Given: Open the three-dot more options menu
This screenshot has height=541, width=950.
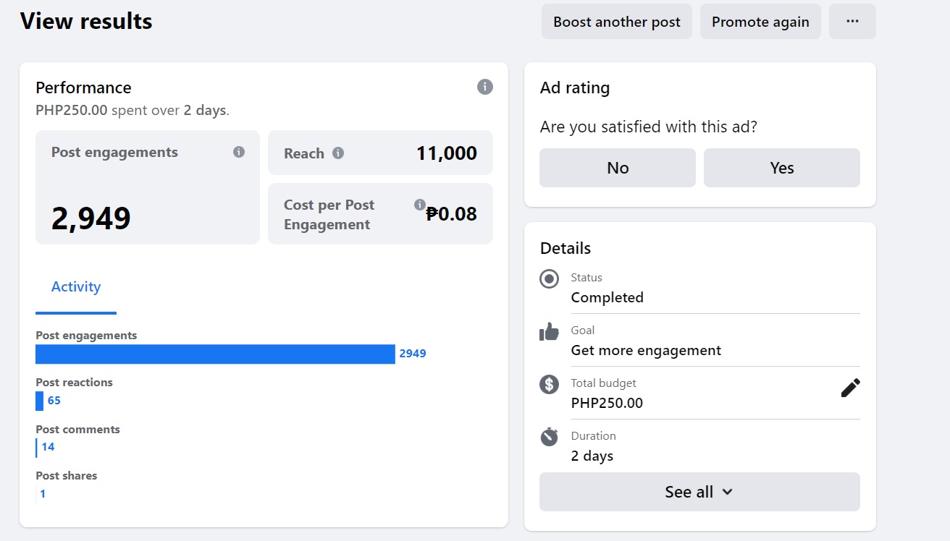Looking at the screenshot, I should pos(852,22).
